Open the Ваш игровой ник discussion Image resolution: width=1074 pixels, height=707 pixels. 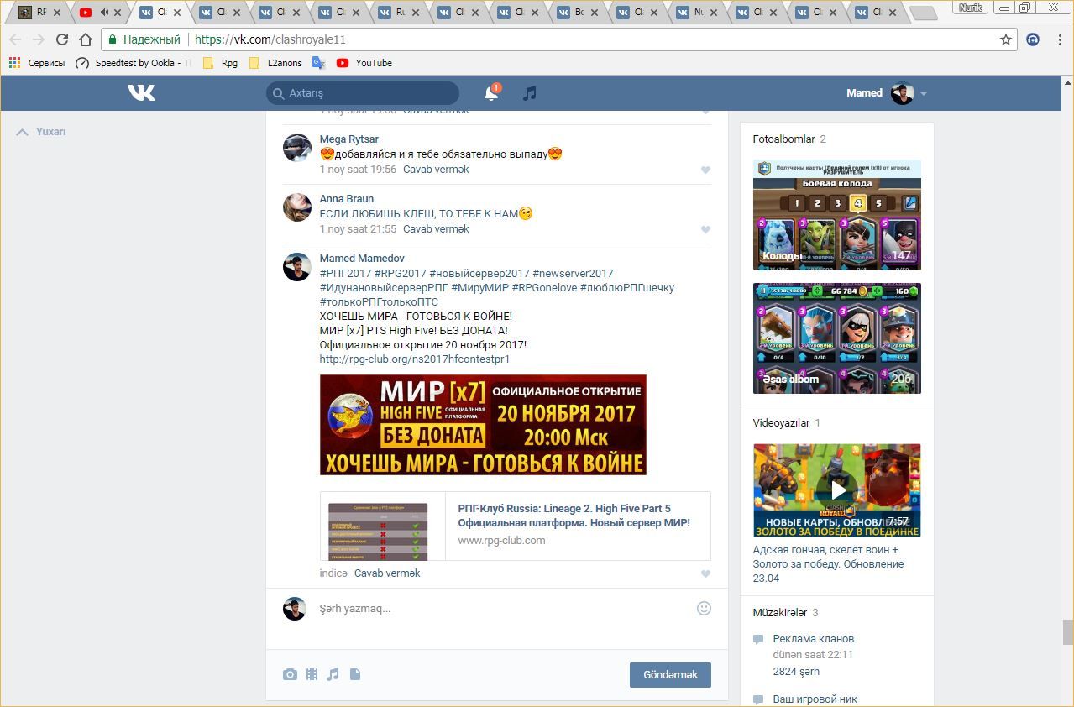(x=815, y=699)
